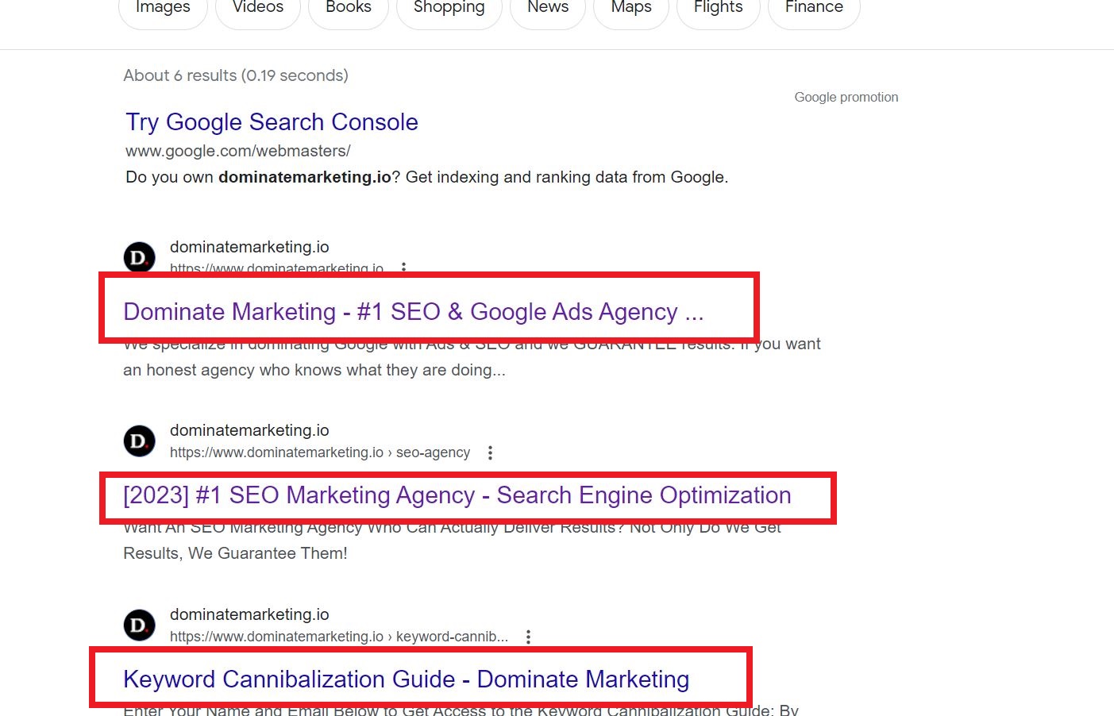Open the [2023] #1 SEO Marketing Agency result

coord(457,495)
